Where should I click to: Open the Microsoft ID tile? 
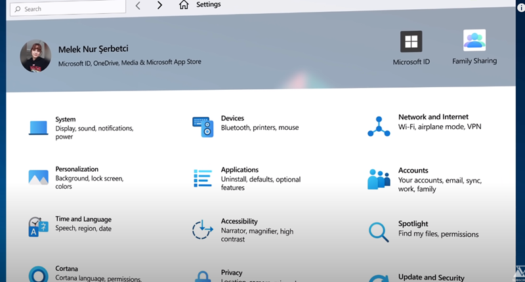click(411, 48)
